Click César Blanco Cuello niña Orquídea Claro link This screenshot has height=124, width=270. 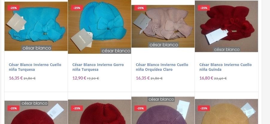[162, 67]
